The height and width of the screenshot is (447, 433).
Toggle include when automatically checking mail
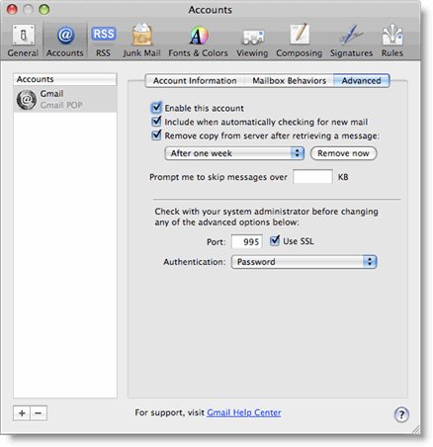tap(156, 122)
